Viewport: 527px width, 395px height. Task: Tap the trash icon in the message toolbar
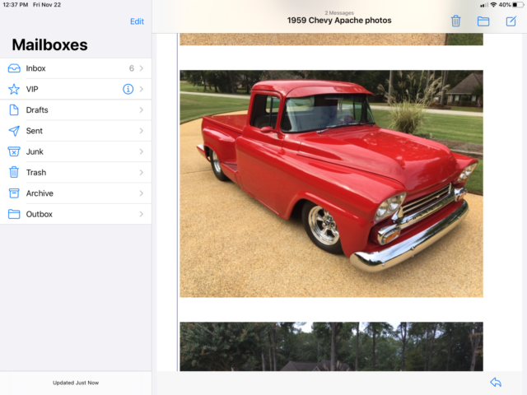(x=455, y=21)
